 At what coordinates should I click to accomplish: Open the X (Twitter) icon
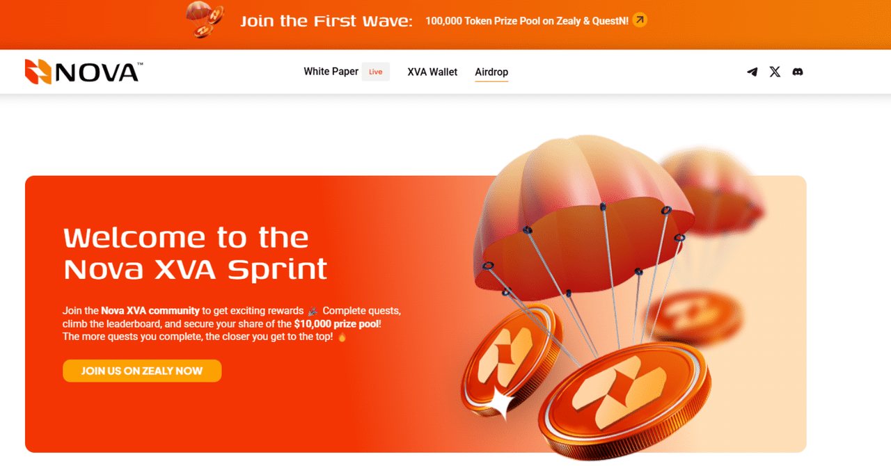click(775, 72)
